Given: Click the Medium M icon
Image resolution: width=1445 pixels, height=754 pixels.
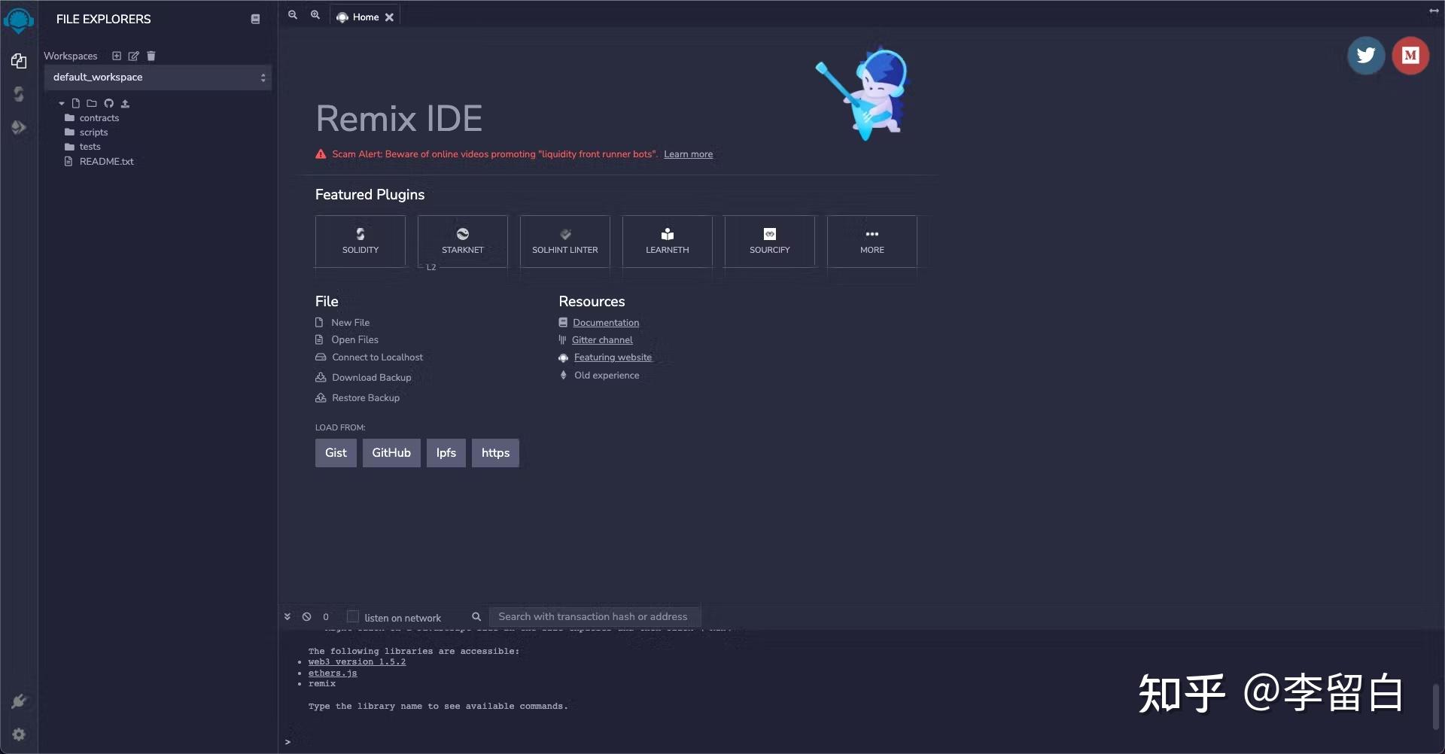Looking at the screenshot, I should [x=1410, y=56].
